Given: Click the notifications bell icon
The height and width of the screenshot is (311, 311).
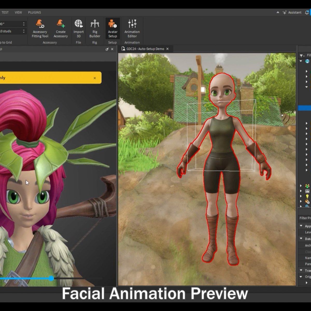Looking at the screenshot, I should (x=307, y=12).
